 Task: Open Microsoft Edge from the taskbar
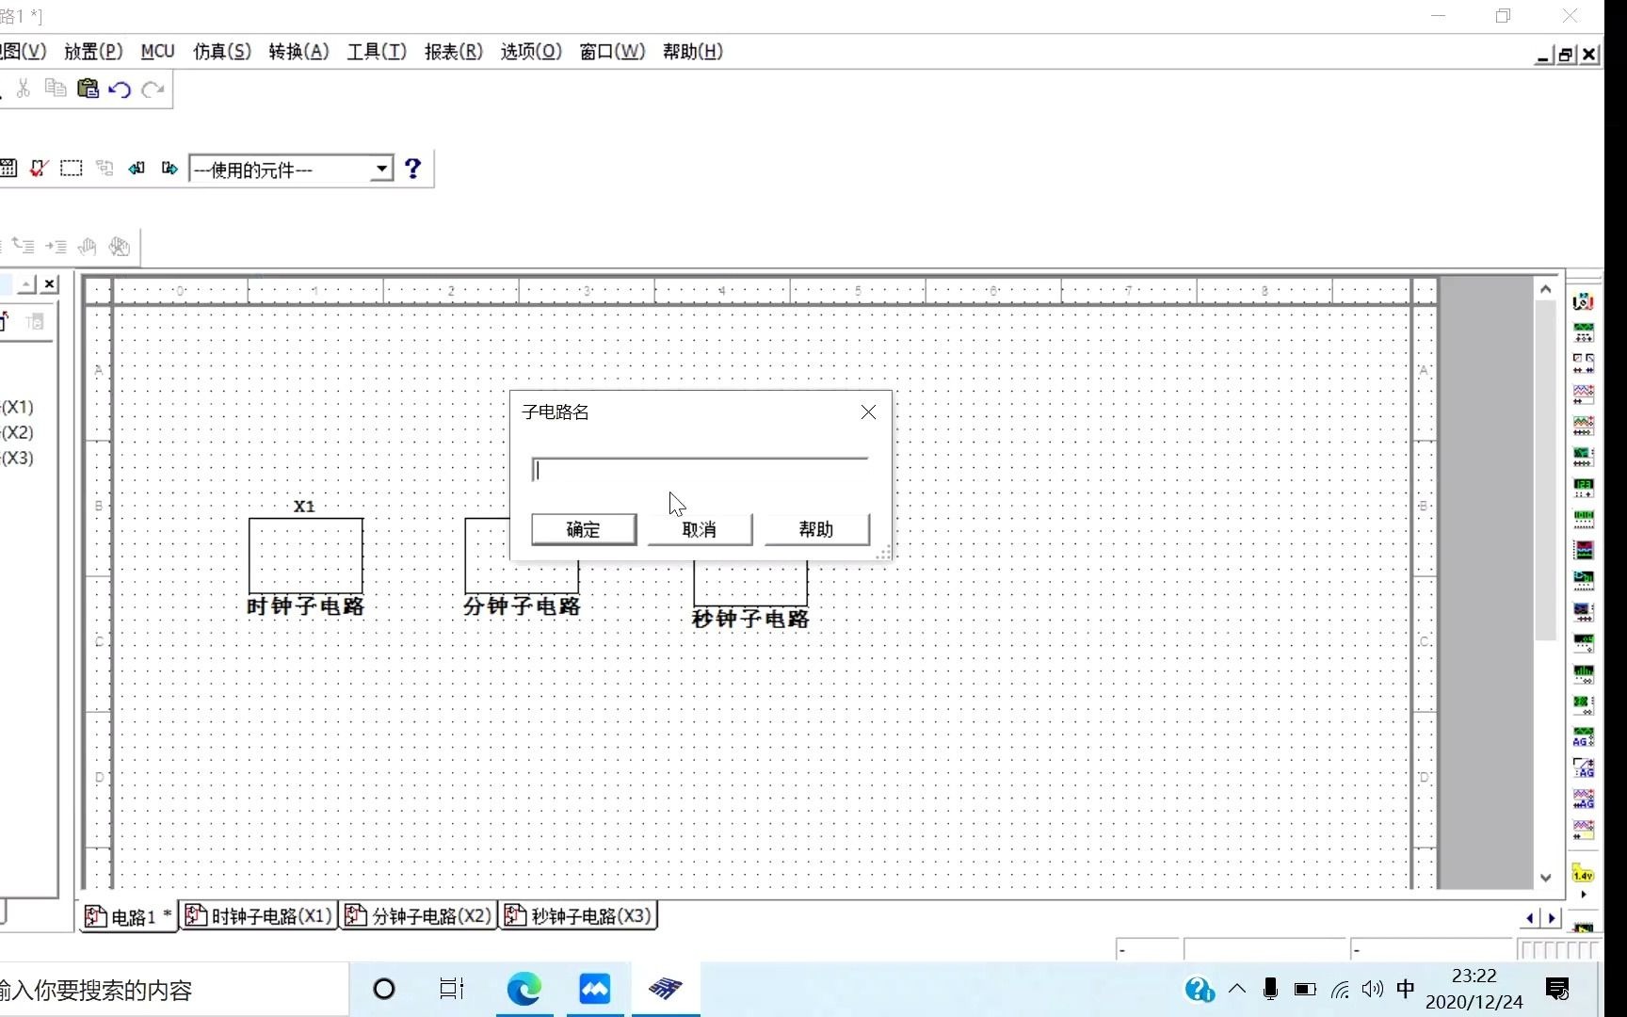coord(524,989)
